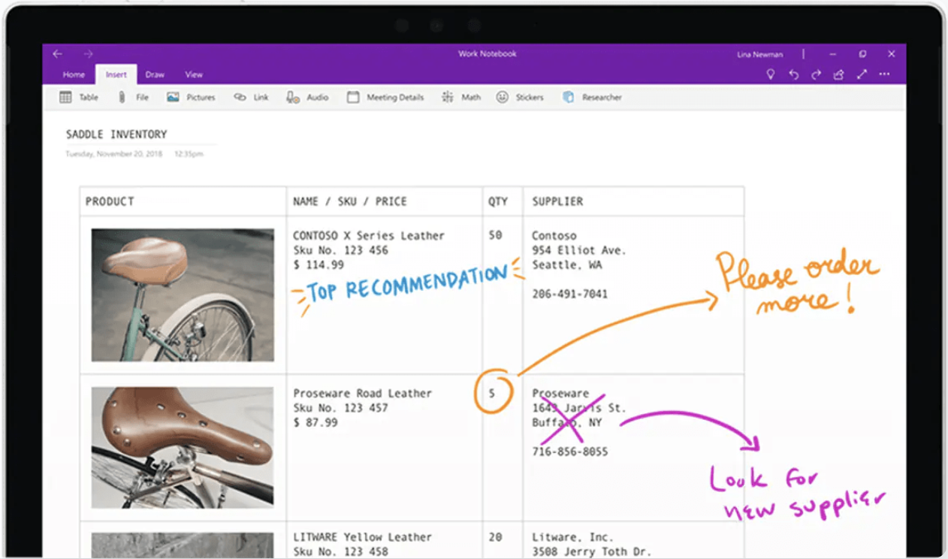Click the Pictures image icon

pyautogui.click(x=173, y=97)
